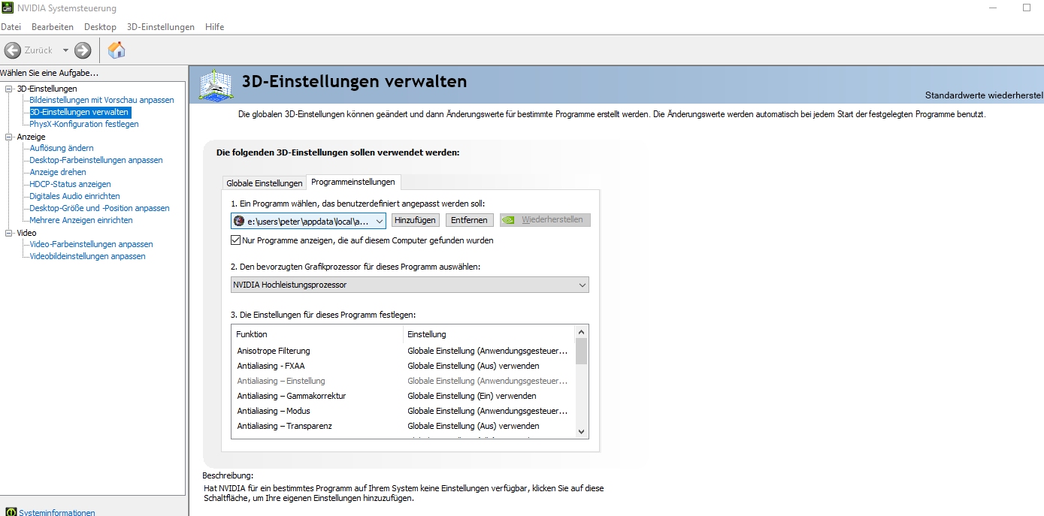The height and width of the screenshot is (516, 1044).
Task: Open 'Anzeige drehen'
Action: pos(58,172)
